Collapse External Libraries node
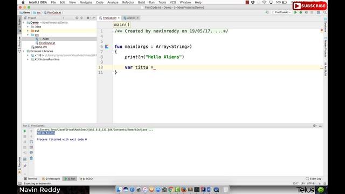This screenshot has width=345, height=194. (x=24, y=51)
